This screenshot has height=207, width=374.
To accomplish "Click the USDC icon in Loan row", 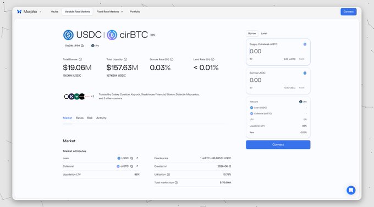I will [x=119, y=158].
